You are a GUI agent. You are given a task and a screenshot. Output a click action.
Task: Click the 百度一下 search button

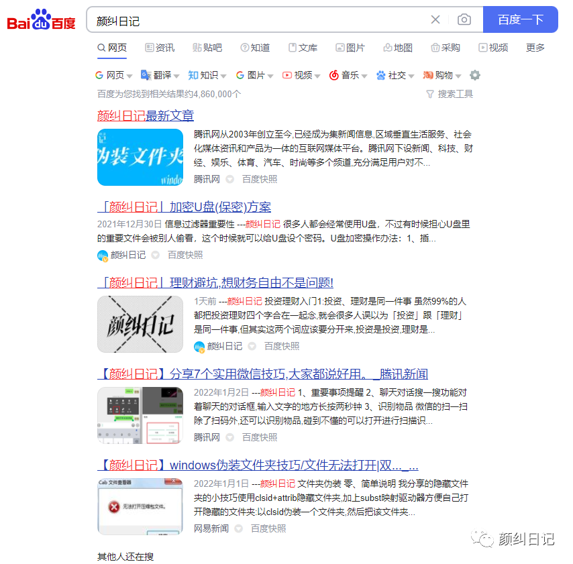pyautogui.click(x=521, y=19)
